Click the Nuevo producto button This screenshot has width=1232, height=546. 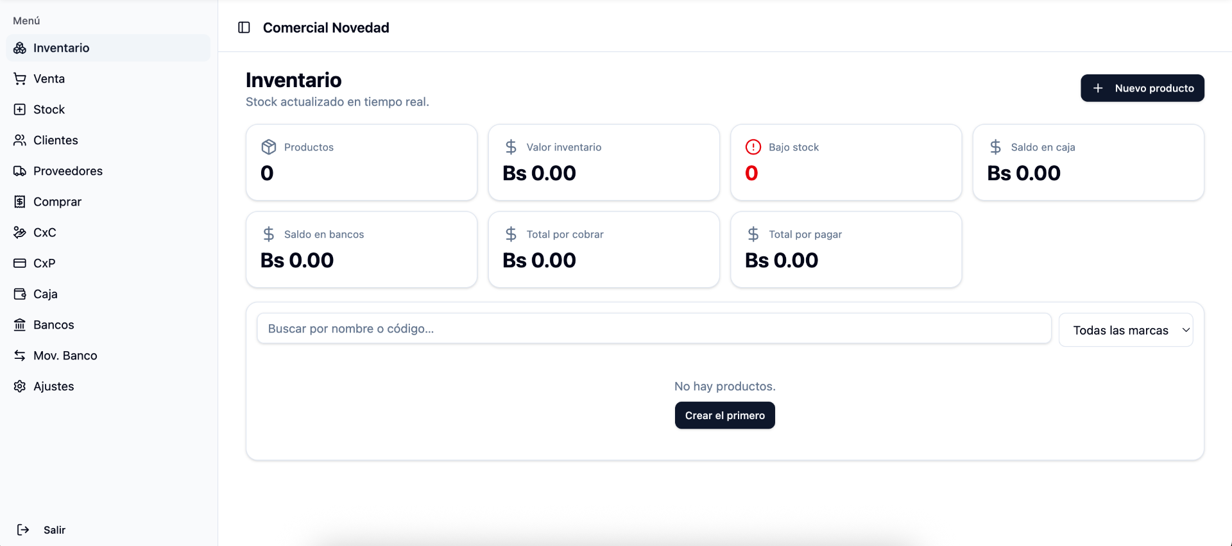click(x=1142, y=88)
